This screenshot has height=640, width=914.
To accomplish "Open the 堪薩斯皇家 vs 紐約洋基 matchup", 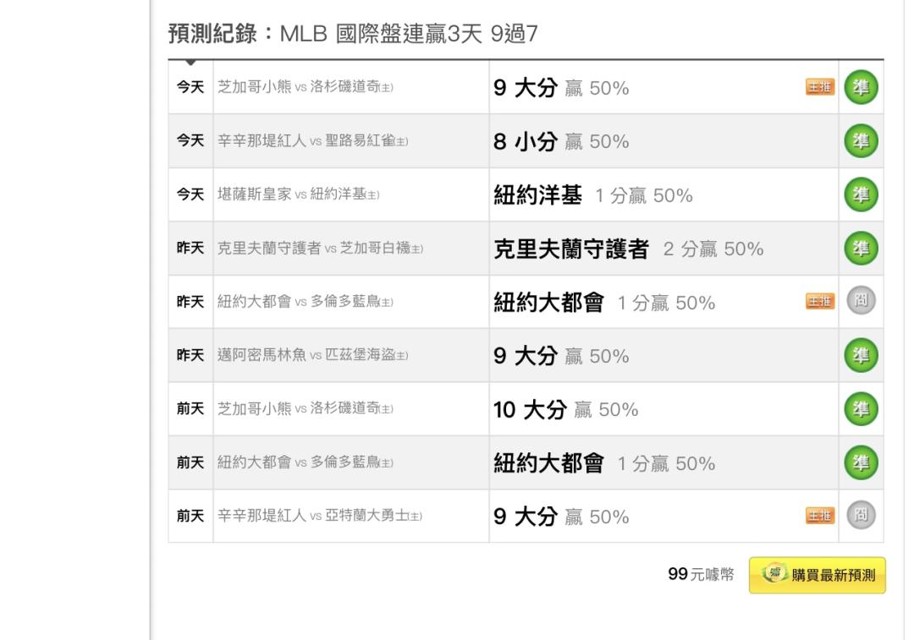I will [299, 195].
